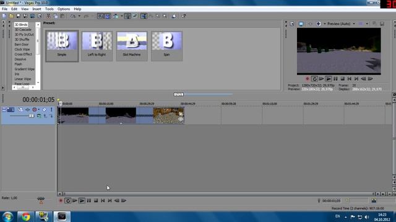Viewport: 396px width, 222px height.
Task: Click the Cut scissors icon
Action: 48,16
